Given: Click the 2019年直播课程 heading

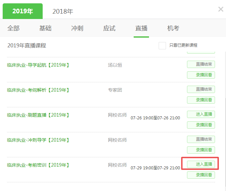Looking at the screenshot, I should 27,46.
